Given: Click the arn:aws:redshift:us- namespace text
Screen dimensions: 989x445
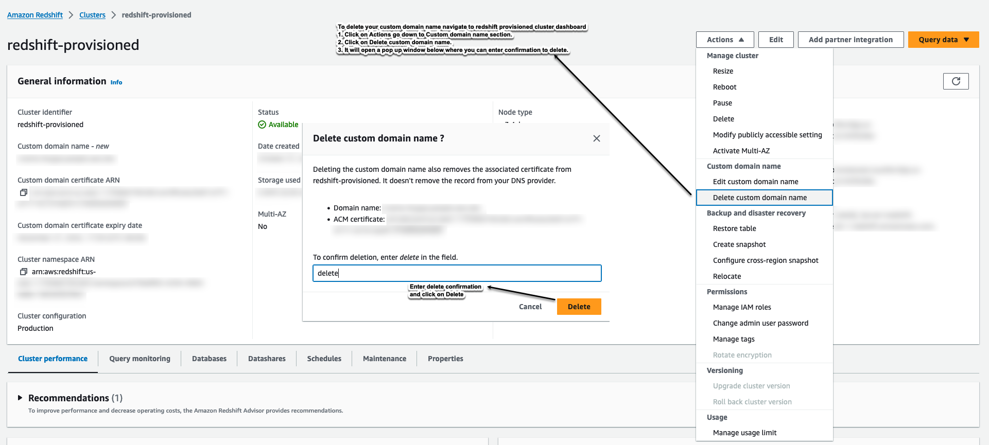Looking at the screenshot, I should tap(64, 272).
